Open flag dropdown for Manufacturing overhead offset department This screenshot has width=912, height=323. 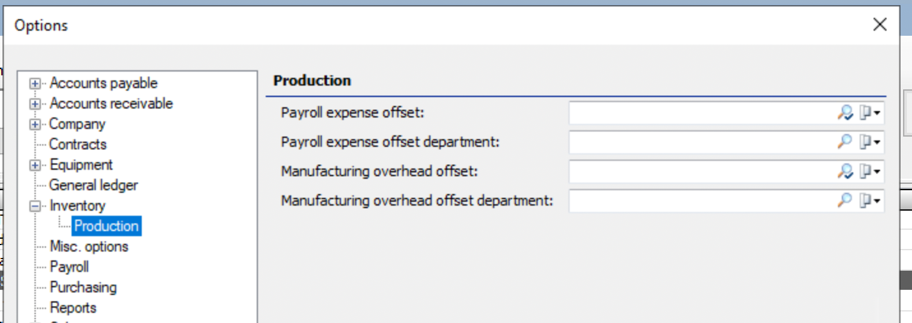point(870,200)
